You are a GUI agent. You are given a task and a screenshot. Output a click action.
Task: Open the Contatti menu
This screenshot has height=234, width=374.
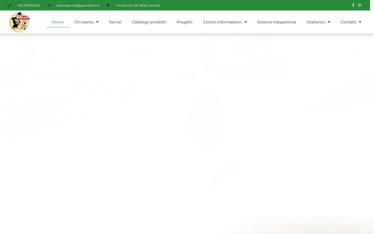pyautogui.click(x=348, y=22)
